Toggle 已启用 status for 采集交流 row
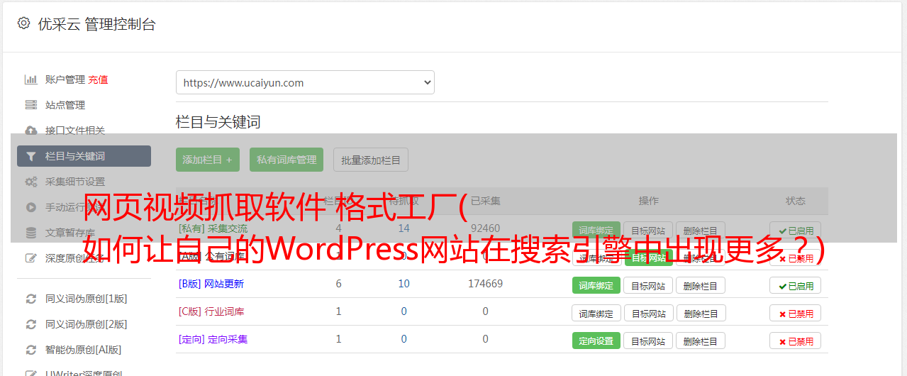The width and height of the screenshot is (907, 376). pyautogui.click(x=796, y=230)
